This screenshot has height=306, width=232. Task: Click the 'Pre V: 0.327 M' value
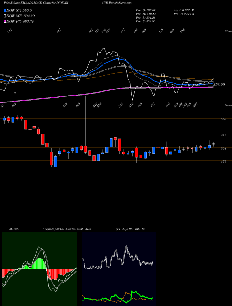pyautogui.click(x=184, y=14)
